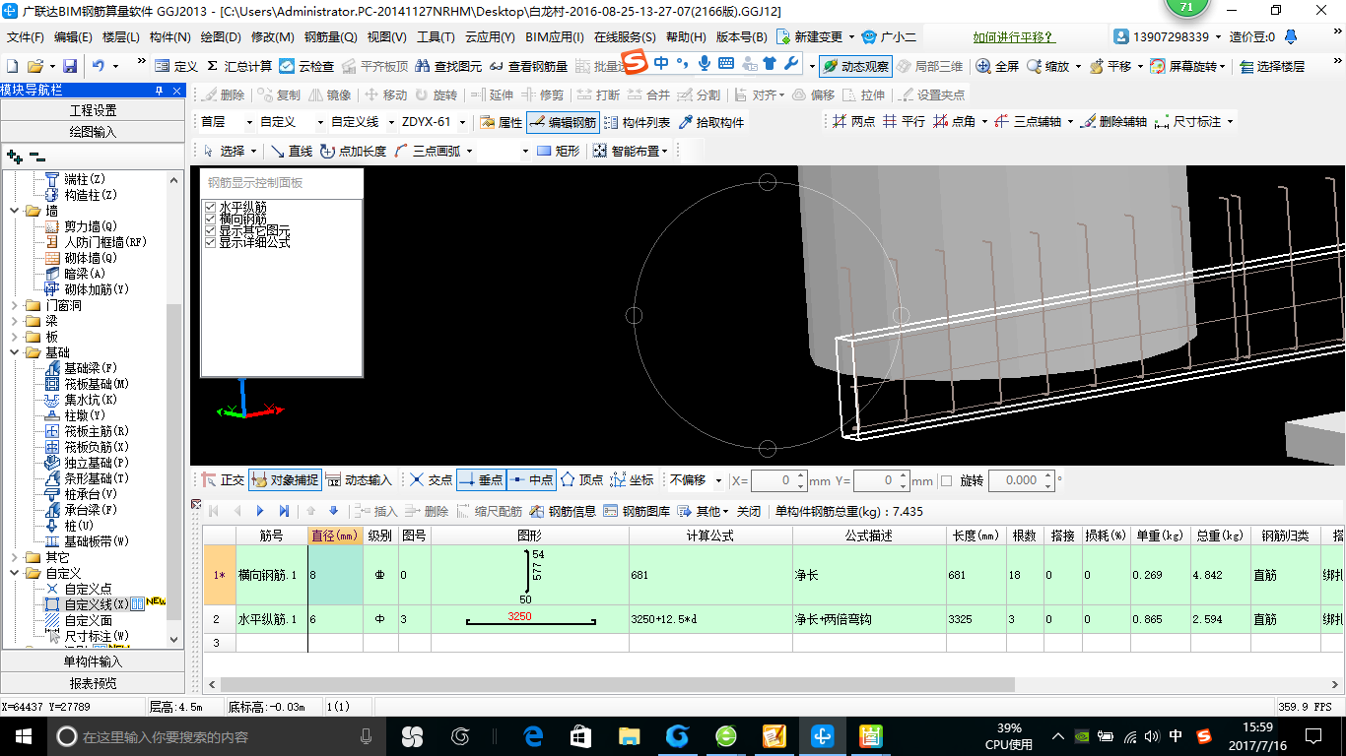Activate 动态观察 dynamic orbit tool
1346x756 pixels.
tap(855, 66)
